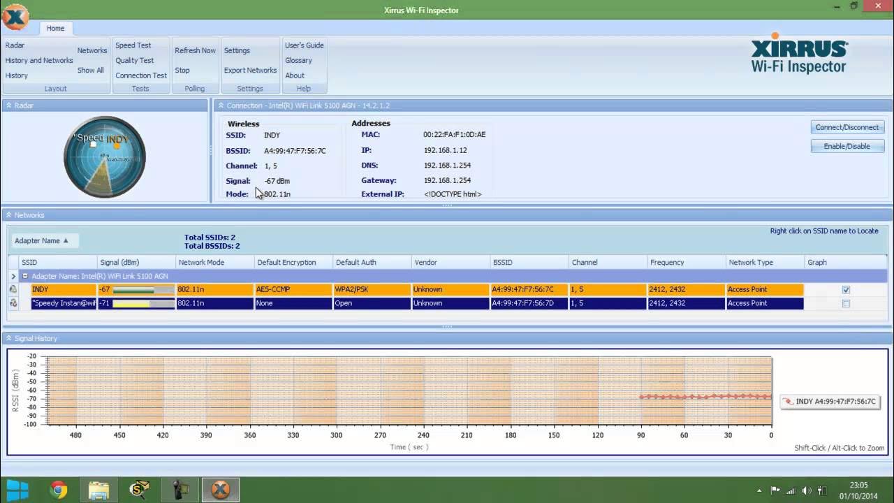Click the Xirrus Wi-Fi Inspector taskbar icon
Screen dimensions: 894x503
221,490
